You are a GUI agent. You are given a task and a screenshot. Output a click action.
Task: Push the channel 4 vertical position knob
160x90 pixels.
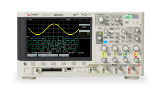pyautogui.click(x=136, y=60)
